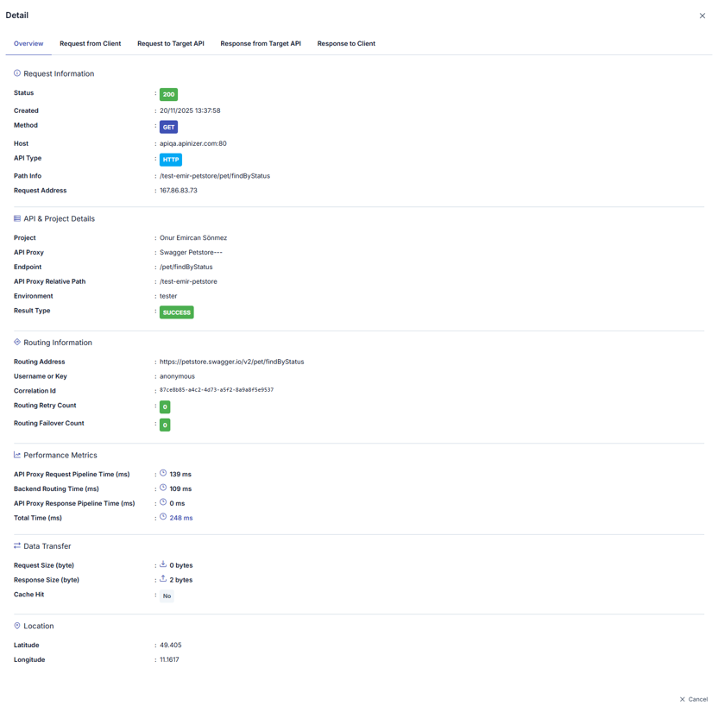Click the petstore.swagger.io routing address
718x712 pixels.
[x=231, y=362]
